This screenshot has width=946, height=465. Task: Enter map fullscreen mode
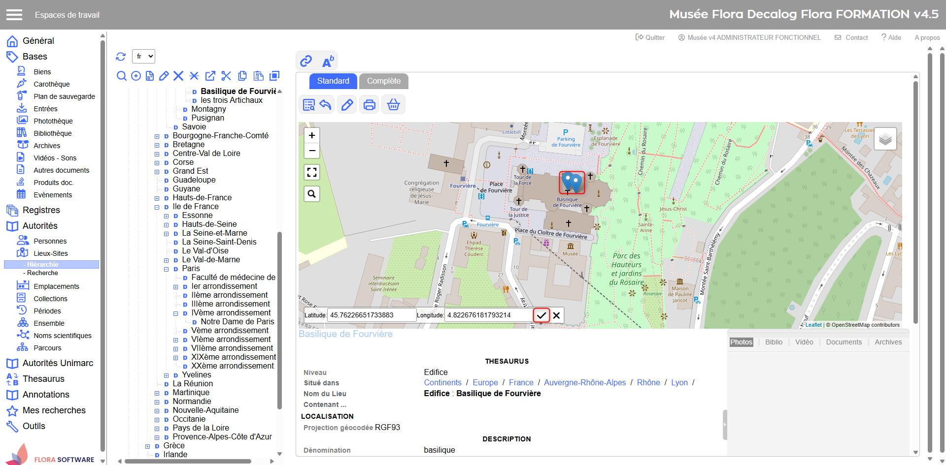point(312,172)
